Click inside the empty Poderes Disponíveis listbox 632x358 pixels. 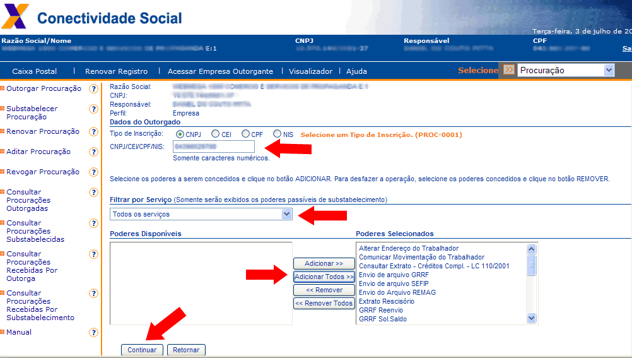click(x=201, y=283)
